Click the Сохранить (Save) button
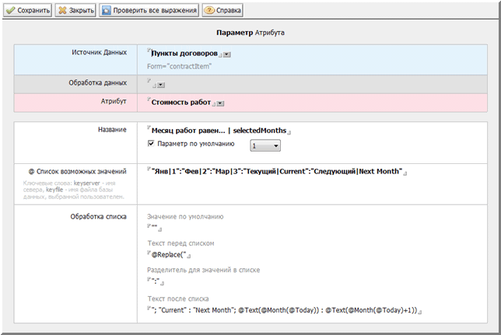This screenshot has height=335, width=501. coord(28,10)
